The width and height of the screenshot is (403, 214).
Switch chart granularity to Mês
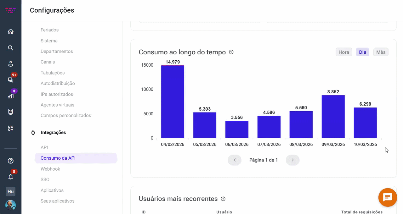click(x=381, y=52)
